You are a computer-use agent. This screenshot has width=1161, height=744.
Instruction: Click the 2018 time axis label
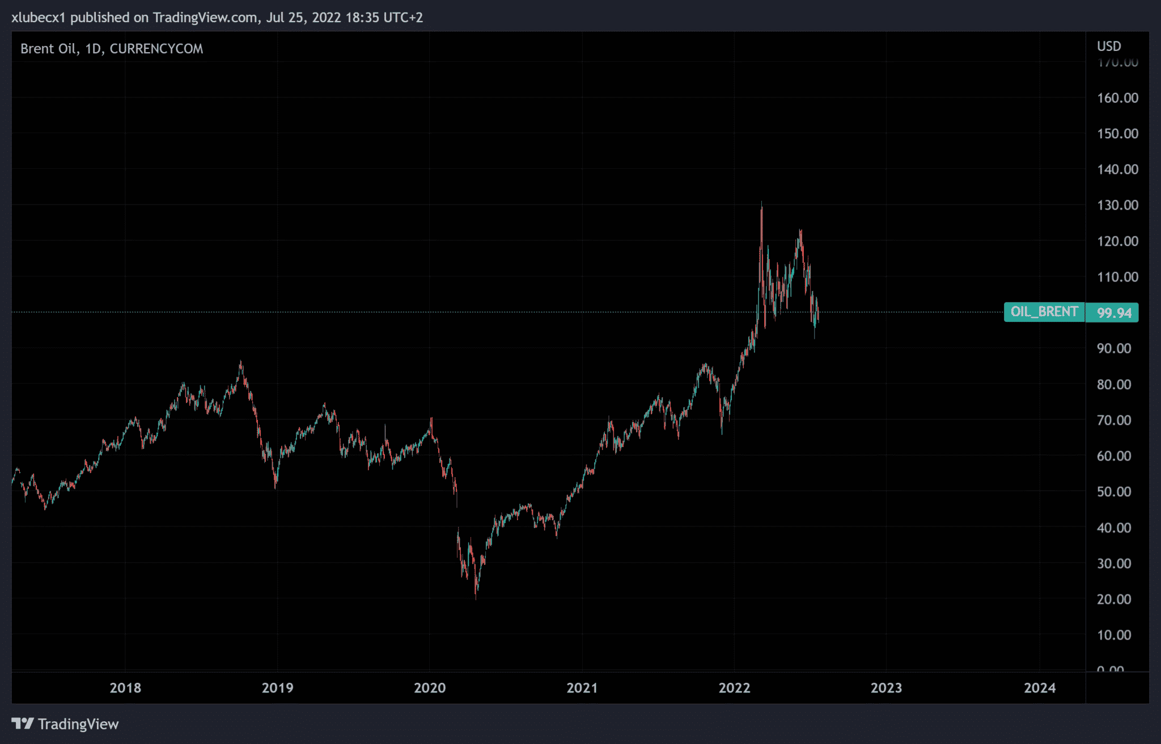pyautogui.click(x=125, y=688)
